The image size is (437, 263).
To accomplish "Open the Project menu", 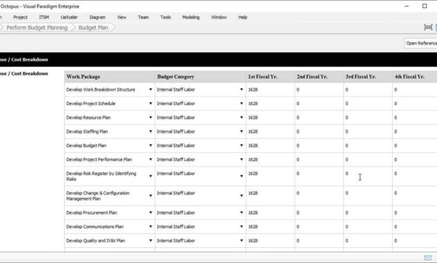I will point(20,17).
